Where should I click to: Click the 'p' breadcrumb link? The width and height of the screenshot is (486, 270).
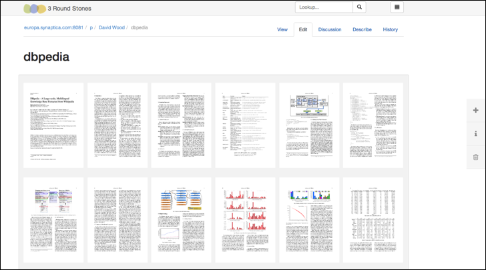[91, 27]
